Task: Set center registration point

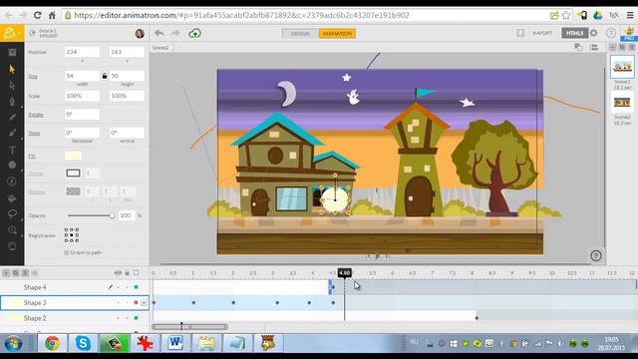Action: [x=72, y=235]
